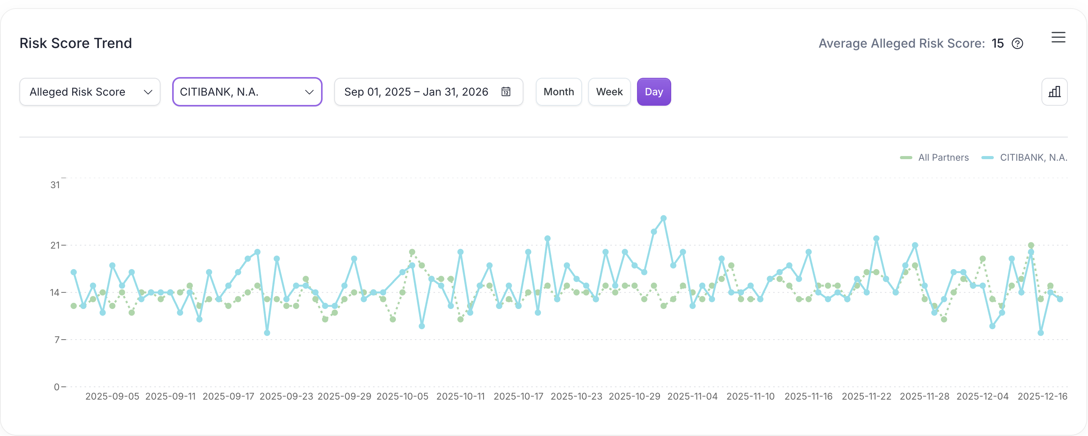1088x436 pixels.
Task: Open the calendar icon in the date range field
Action: (506, 92)
